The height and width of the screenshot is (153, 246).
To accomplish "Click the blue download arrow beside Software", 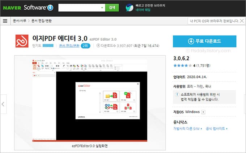I will pyautogui.click(x=50, y=8).
